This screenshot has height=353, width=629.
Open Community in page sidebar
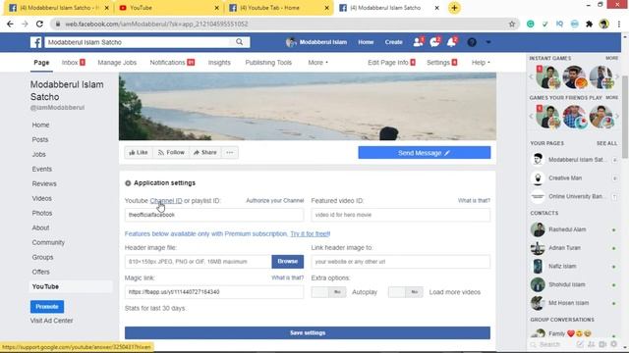tap(48, 242)
